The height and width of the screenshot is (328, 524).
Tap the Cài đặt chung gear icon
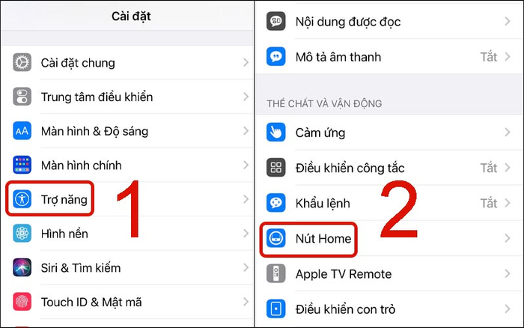tap(22, 62)
